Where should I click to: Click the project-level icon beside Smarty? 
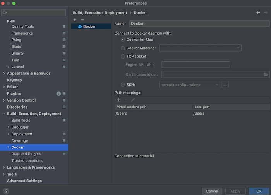[x=64, y=53]
